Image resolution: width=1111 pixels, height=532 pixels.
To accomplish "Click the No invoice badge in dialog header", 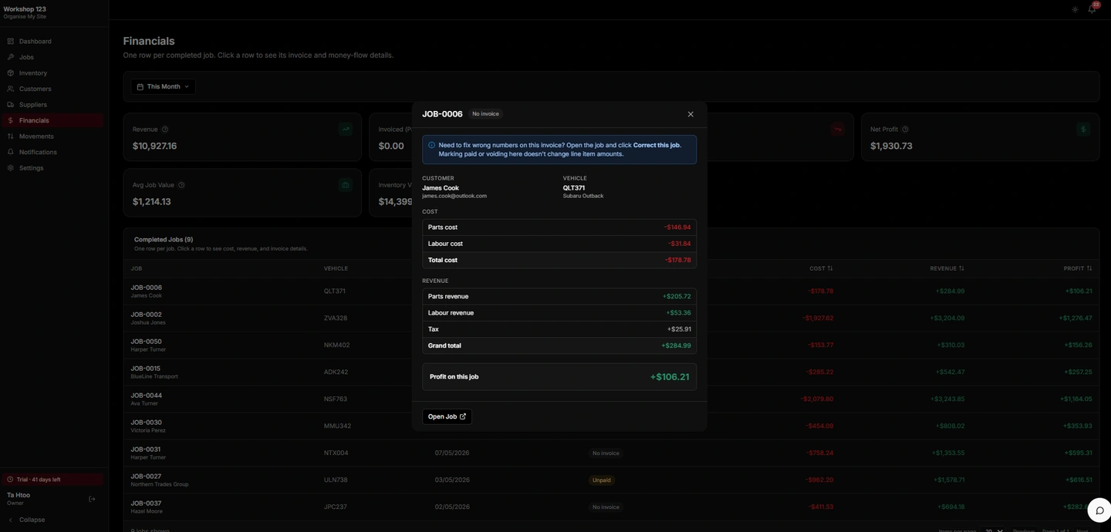I will click(x=485, y=114).
